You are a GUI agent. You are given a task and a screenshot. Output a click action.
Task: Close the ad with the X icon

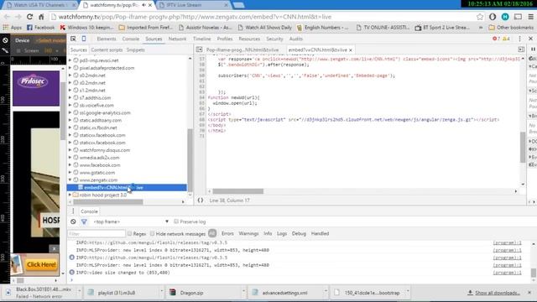point(54,248)
